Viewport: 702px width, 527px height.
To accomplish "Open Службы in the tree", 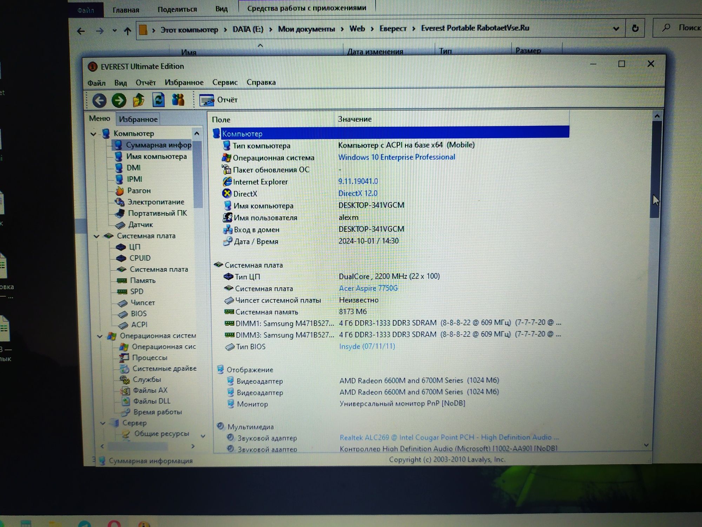I will pyautogui.click(x=147, y=379).
